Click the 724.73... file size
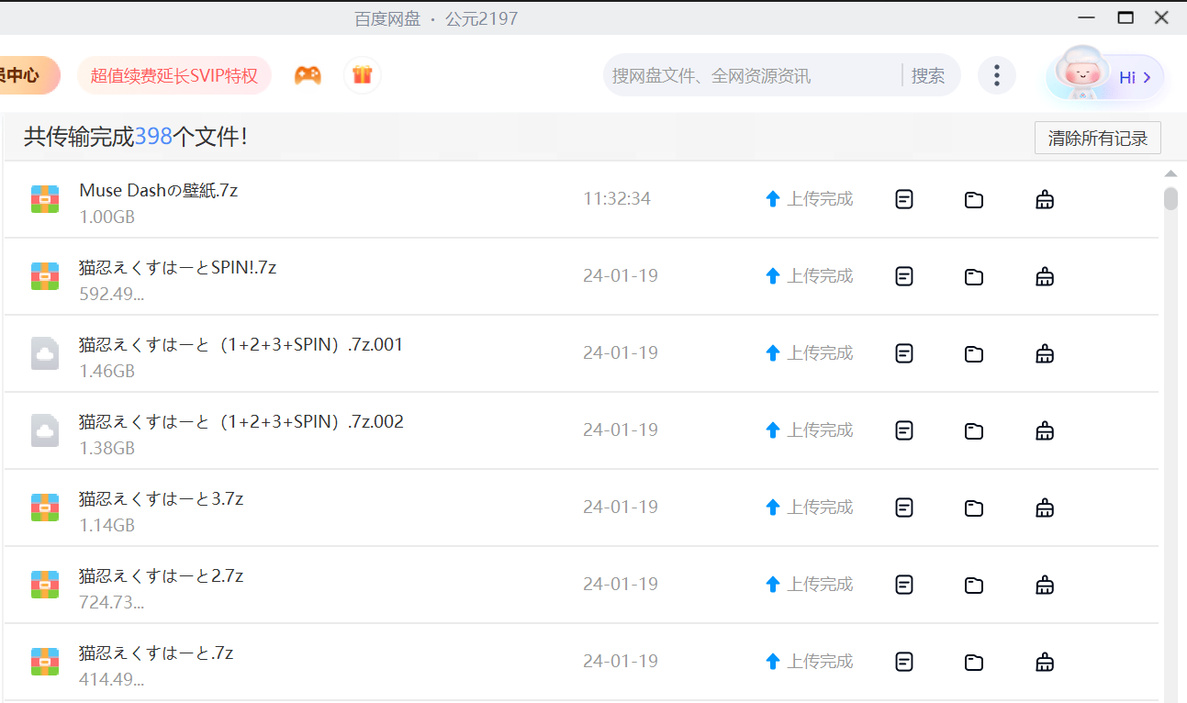Viewport: 1187px width, 703px height. point(112,603)
